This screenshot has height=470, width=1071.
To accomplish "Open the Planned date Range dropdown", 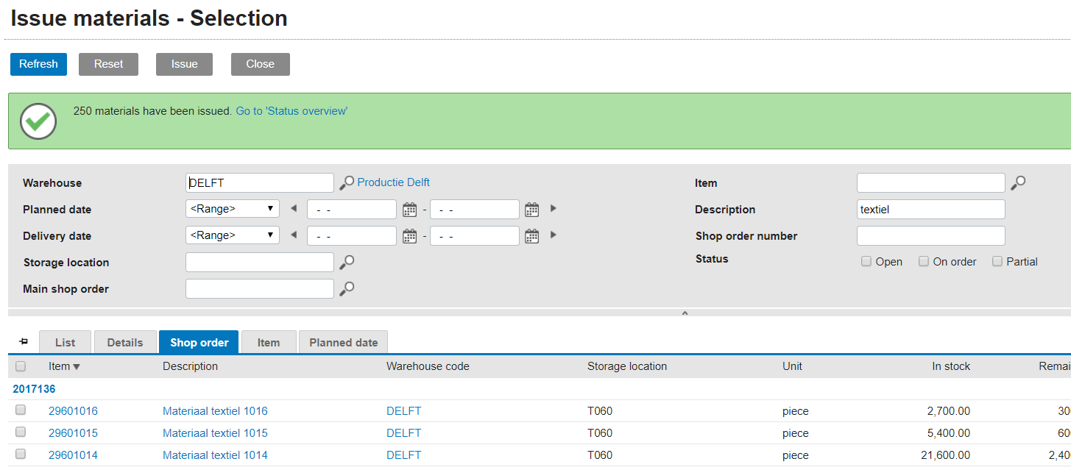I will [x=233, y=209].
